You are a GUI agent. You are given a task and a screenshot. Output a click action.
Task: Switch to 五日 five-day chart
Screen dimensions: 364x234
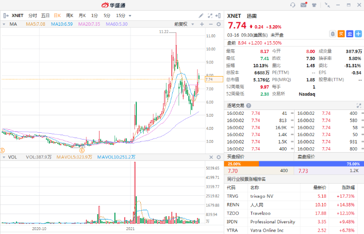pos(45,16)
